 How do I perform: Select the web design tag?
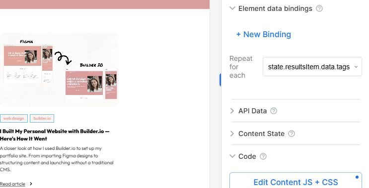[13, 118]
